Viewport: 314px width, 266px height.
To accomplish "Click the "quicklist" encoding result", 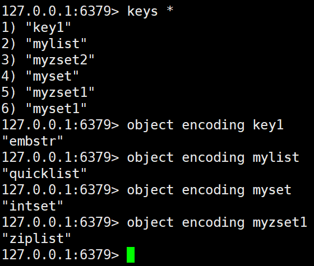I will [44, 174].
